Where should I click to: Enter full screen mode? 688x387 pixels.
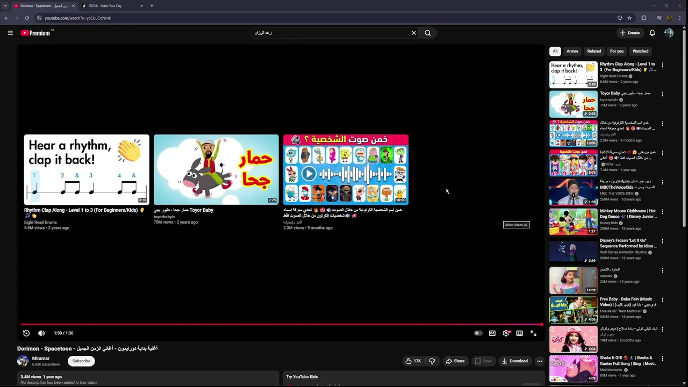click(533, 333)
